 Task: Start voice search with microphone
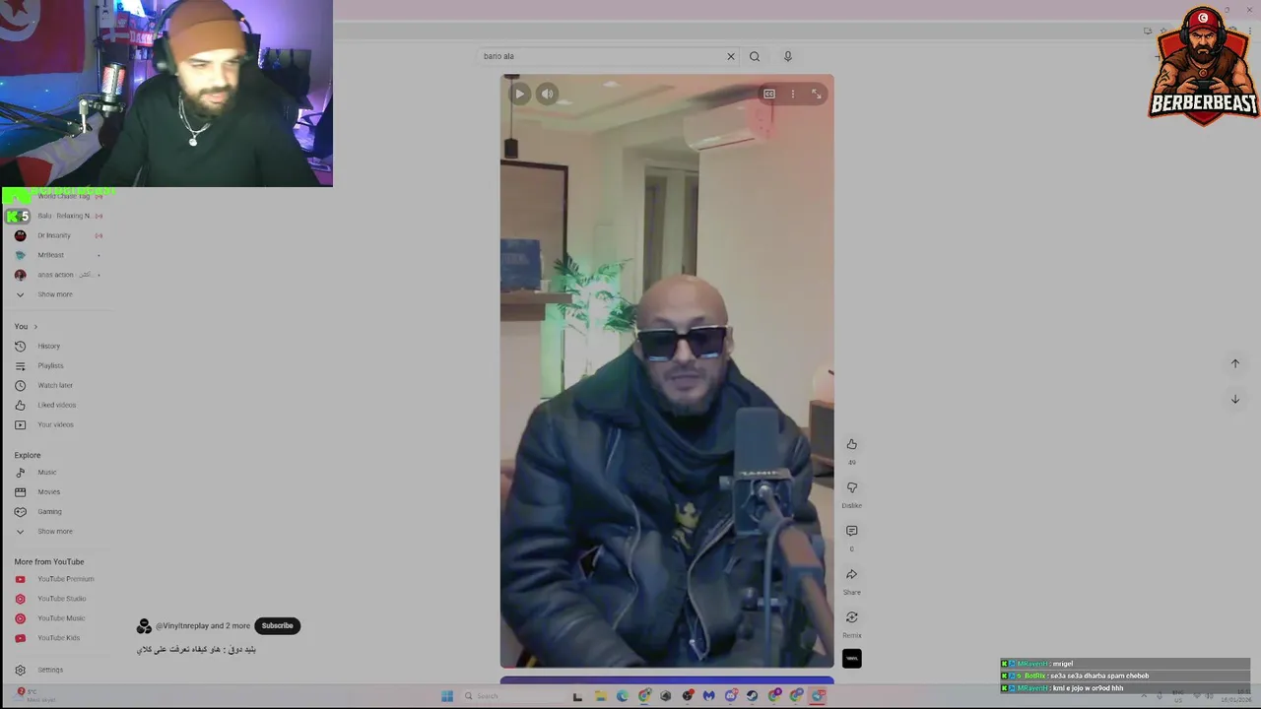[x=788, y=56]
